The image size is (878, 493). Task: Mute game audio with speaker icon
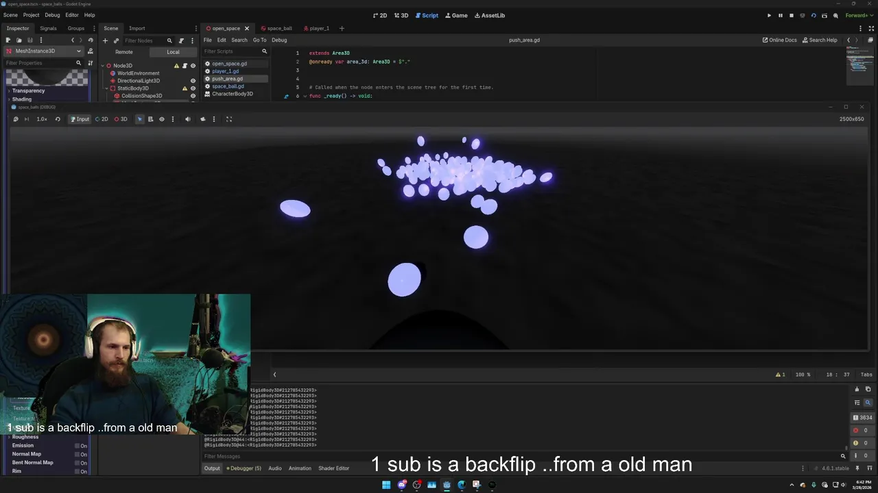click(x=188, y=119)
